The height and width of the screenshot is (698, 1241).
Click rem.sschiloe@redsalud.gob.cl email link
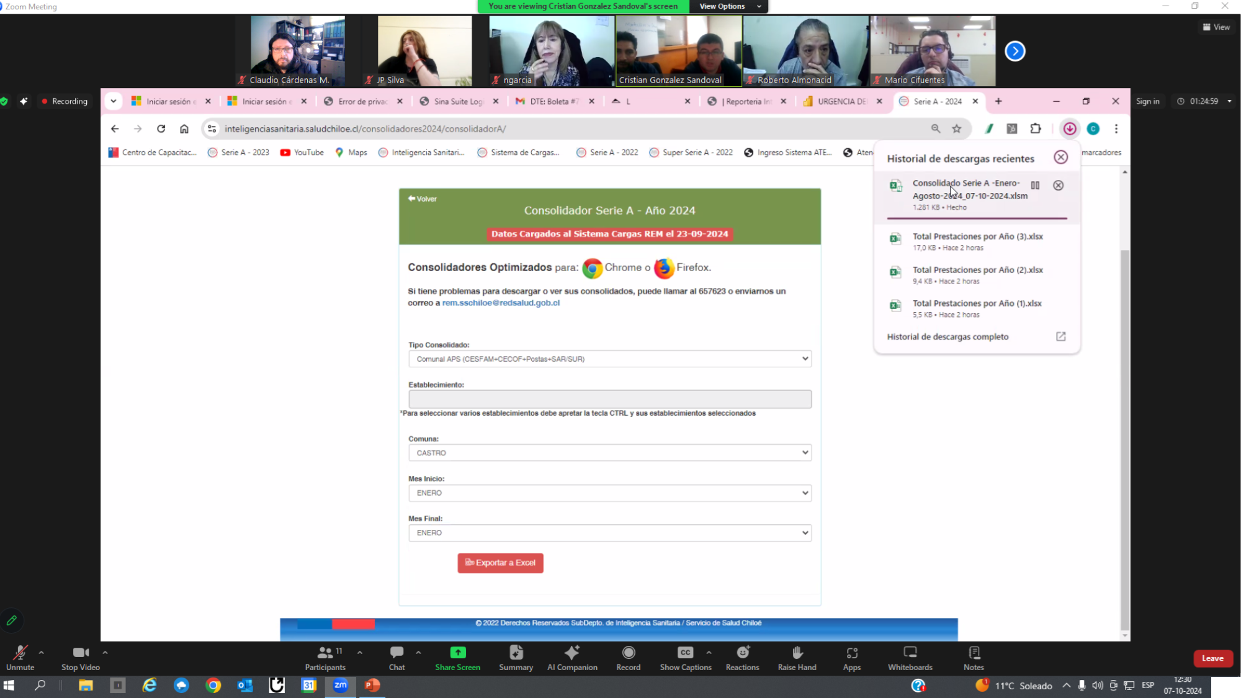pyautogui.click(x=501, y=303)
